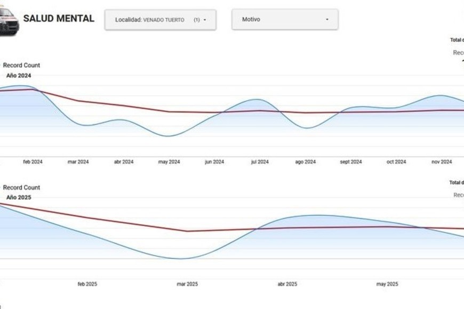The width and height of the screenshot is (464, 309).
Task: Click the Año 2024 chart label
Action: (19, 76)
